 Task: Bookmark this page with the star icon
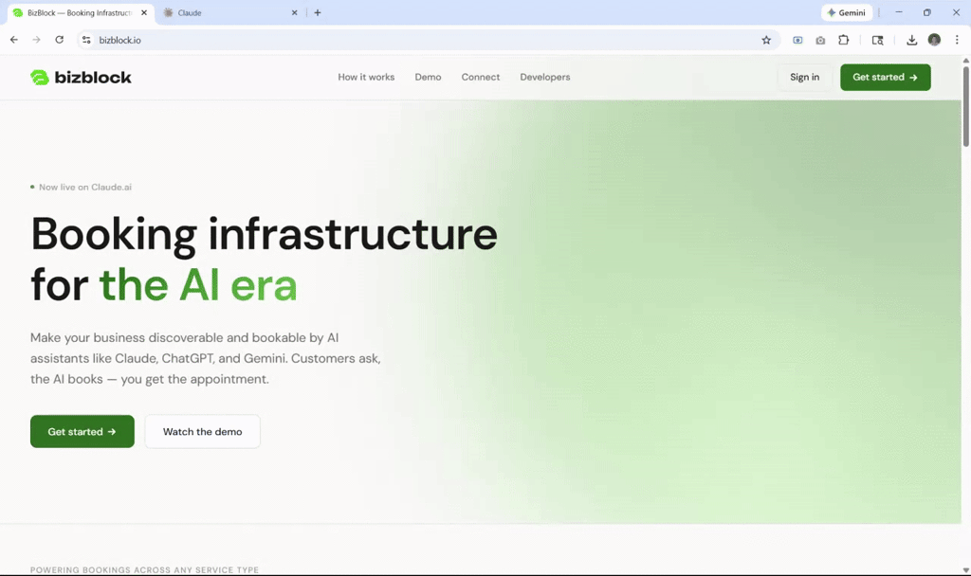coord(766,40)
